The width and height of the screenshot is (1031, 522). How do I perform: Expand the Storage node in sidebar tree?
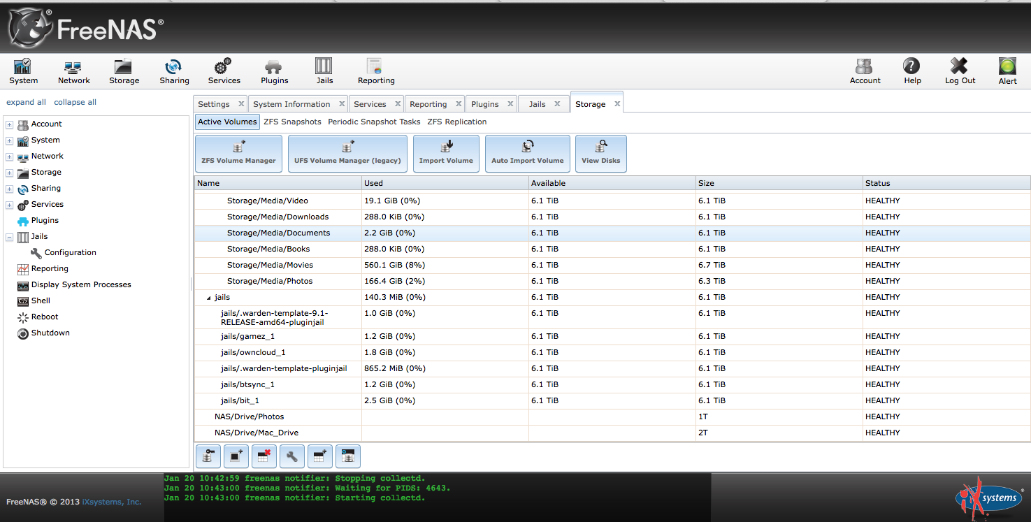(10, 173)
